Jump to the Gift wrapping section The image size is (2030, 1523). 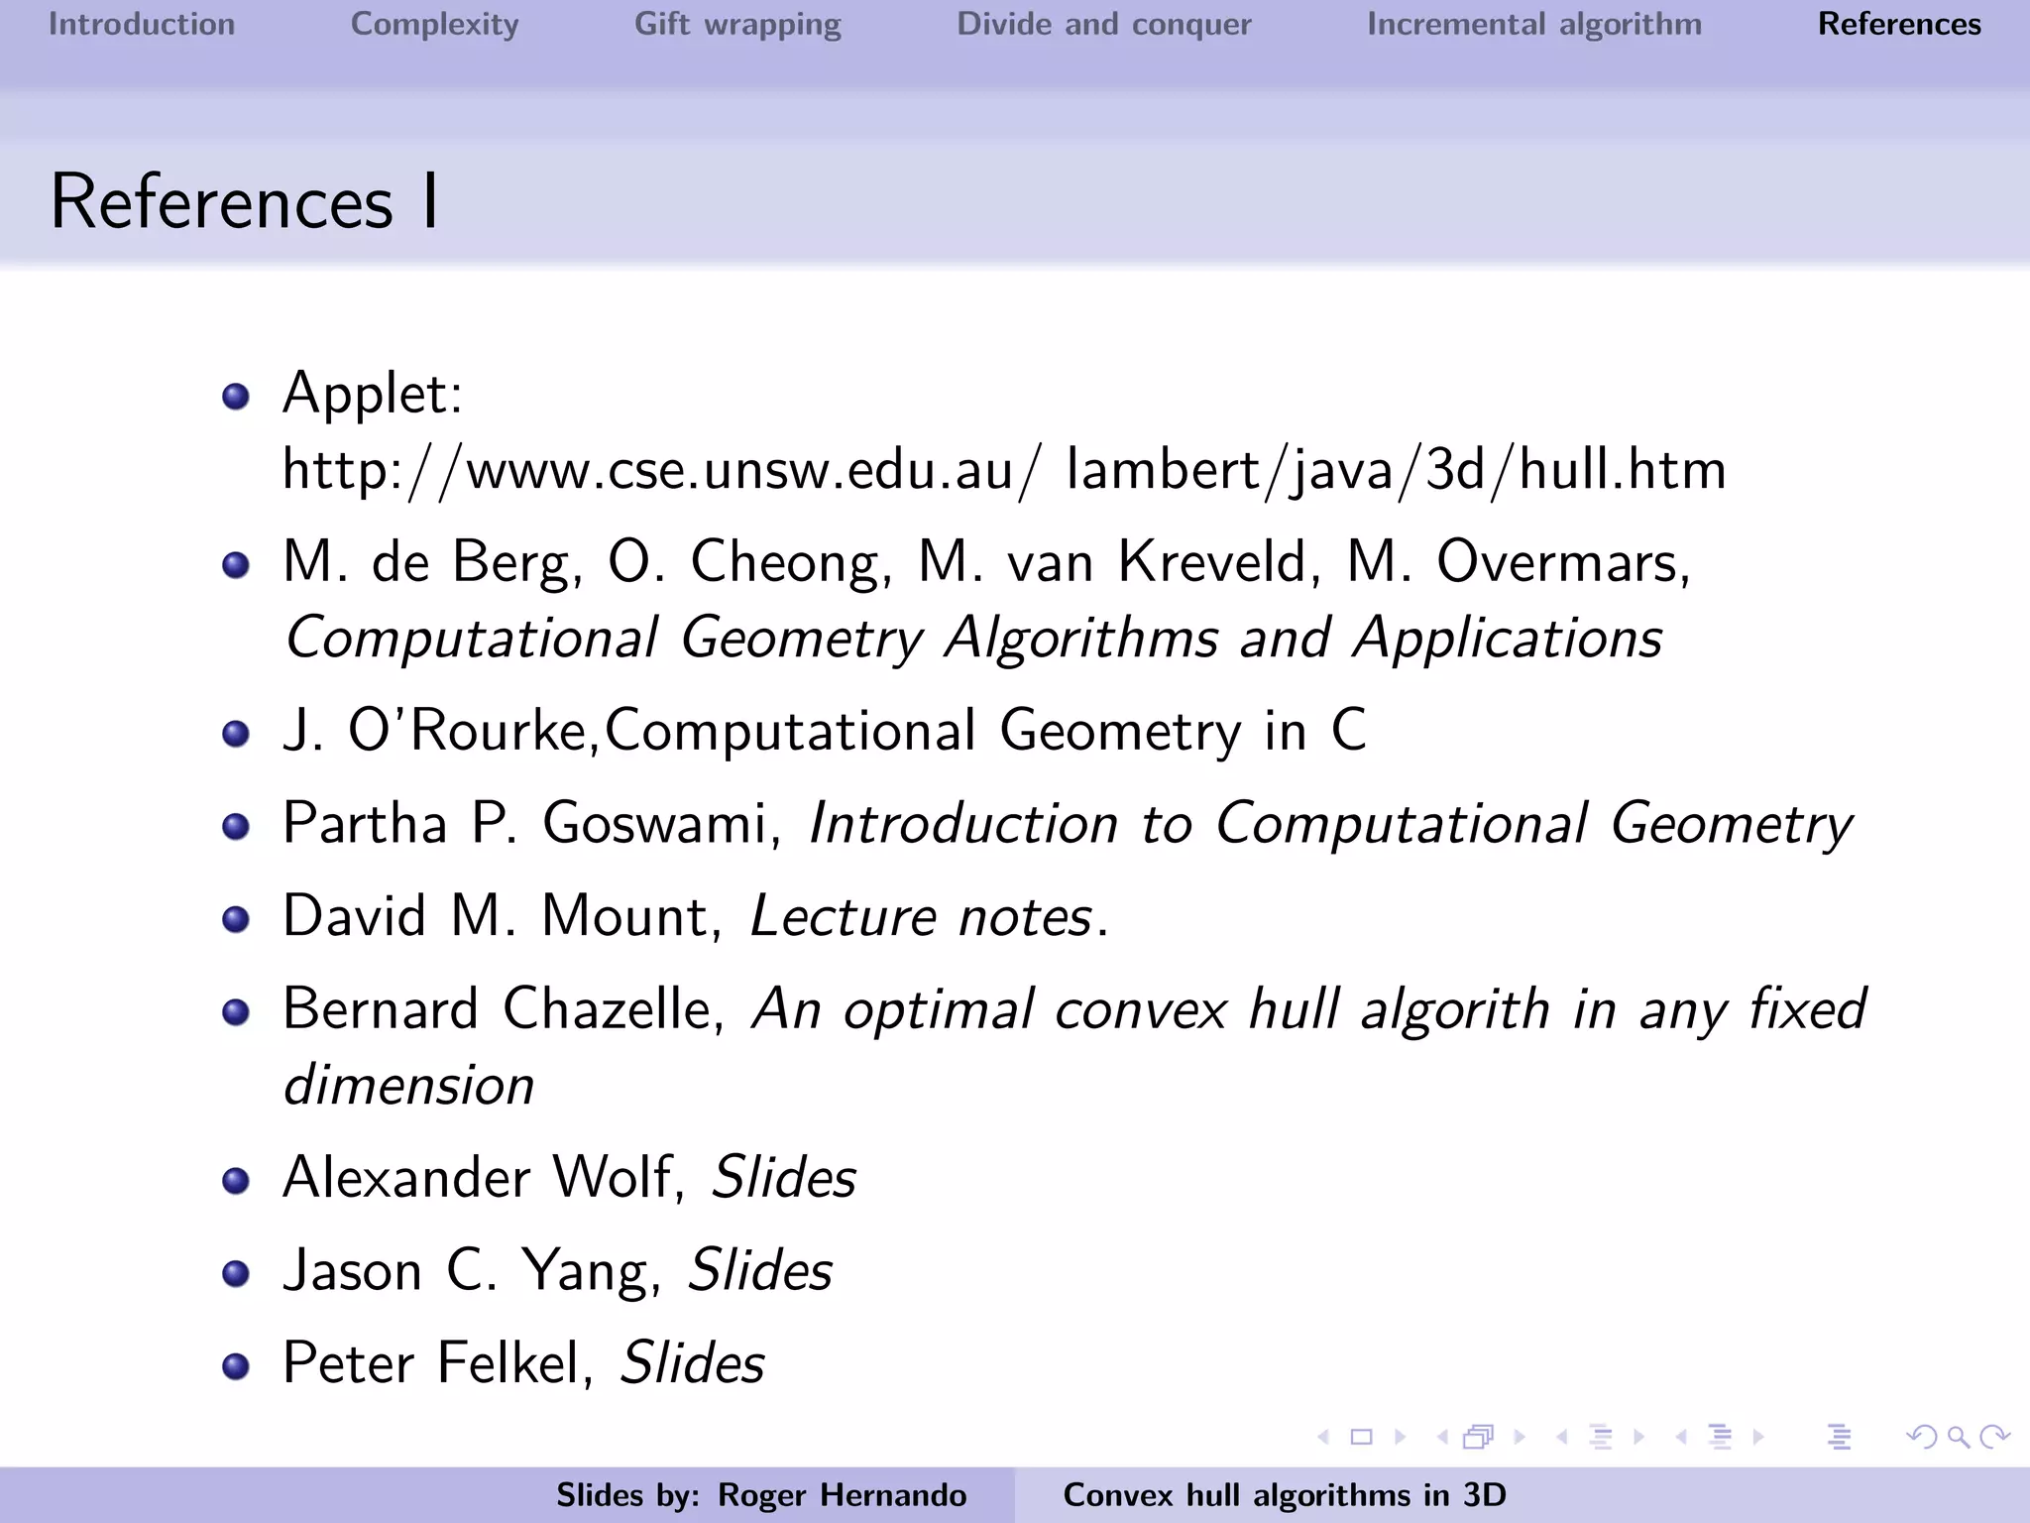coord(737,24)
